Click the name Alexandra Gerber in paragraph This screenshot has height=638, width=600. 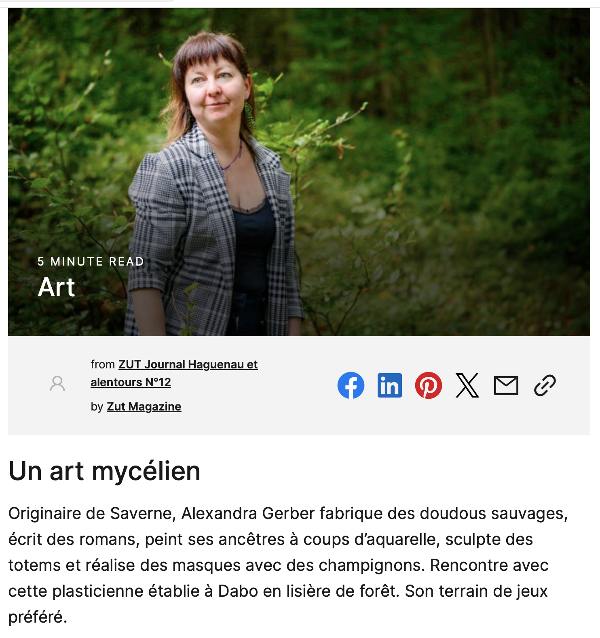(x=248, y=513)
